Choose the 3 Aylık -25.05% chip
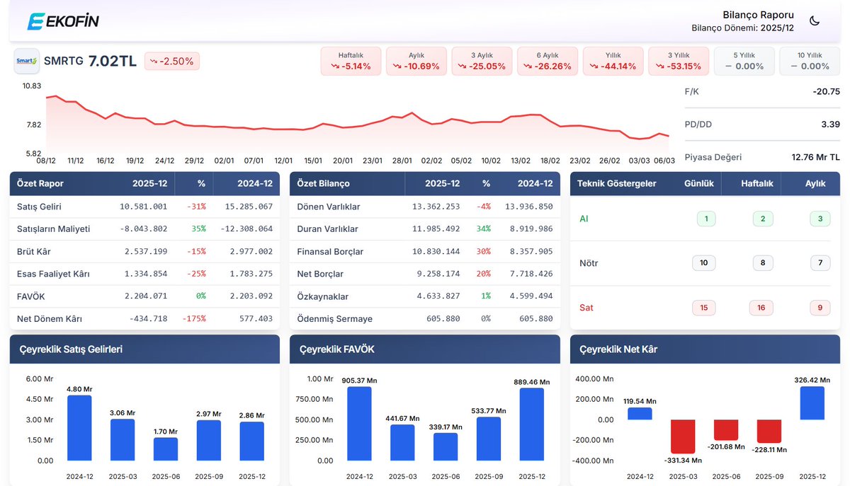The image size is (850, 486). coord(482,61)
